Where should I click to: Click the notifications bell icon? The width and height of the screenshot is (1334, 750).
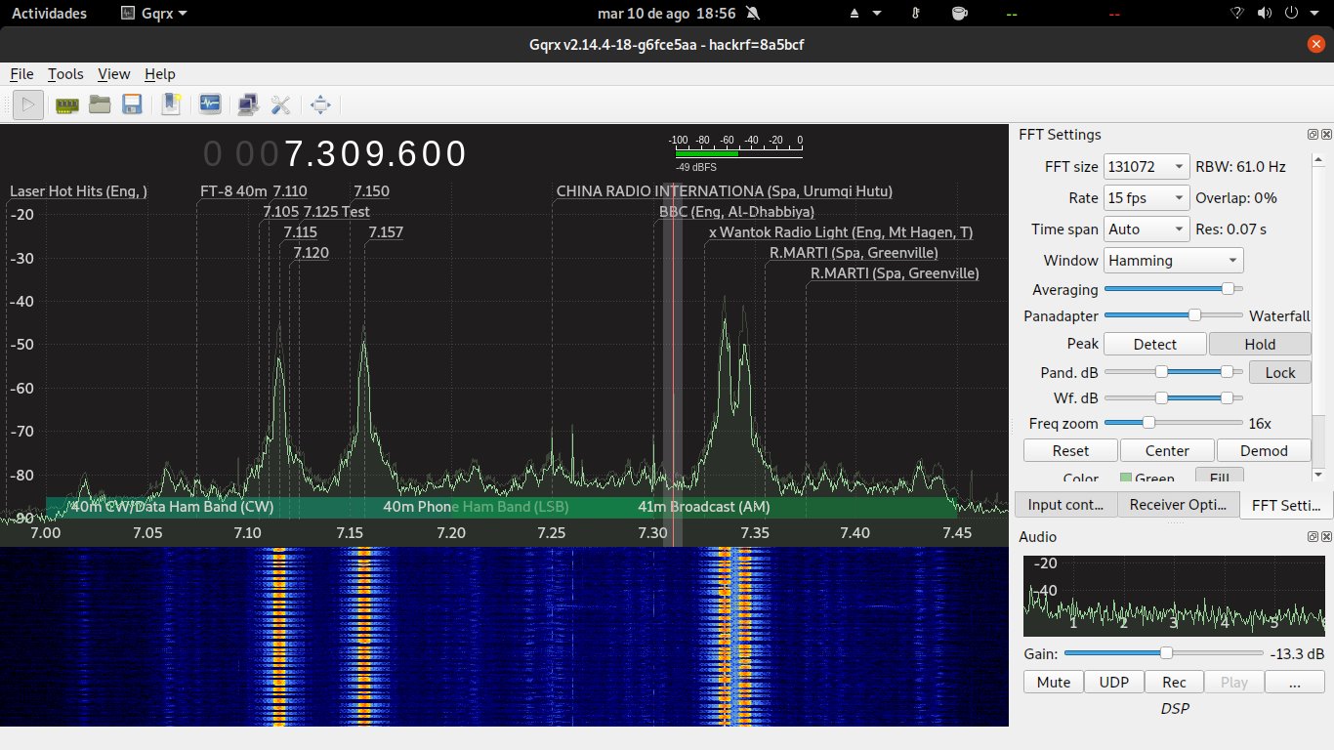click(x=752, y=13)
